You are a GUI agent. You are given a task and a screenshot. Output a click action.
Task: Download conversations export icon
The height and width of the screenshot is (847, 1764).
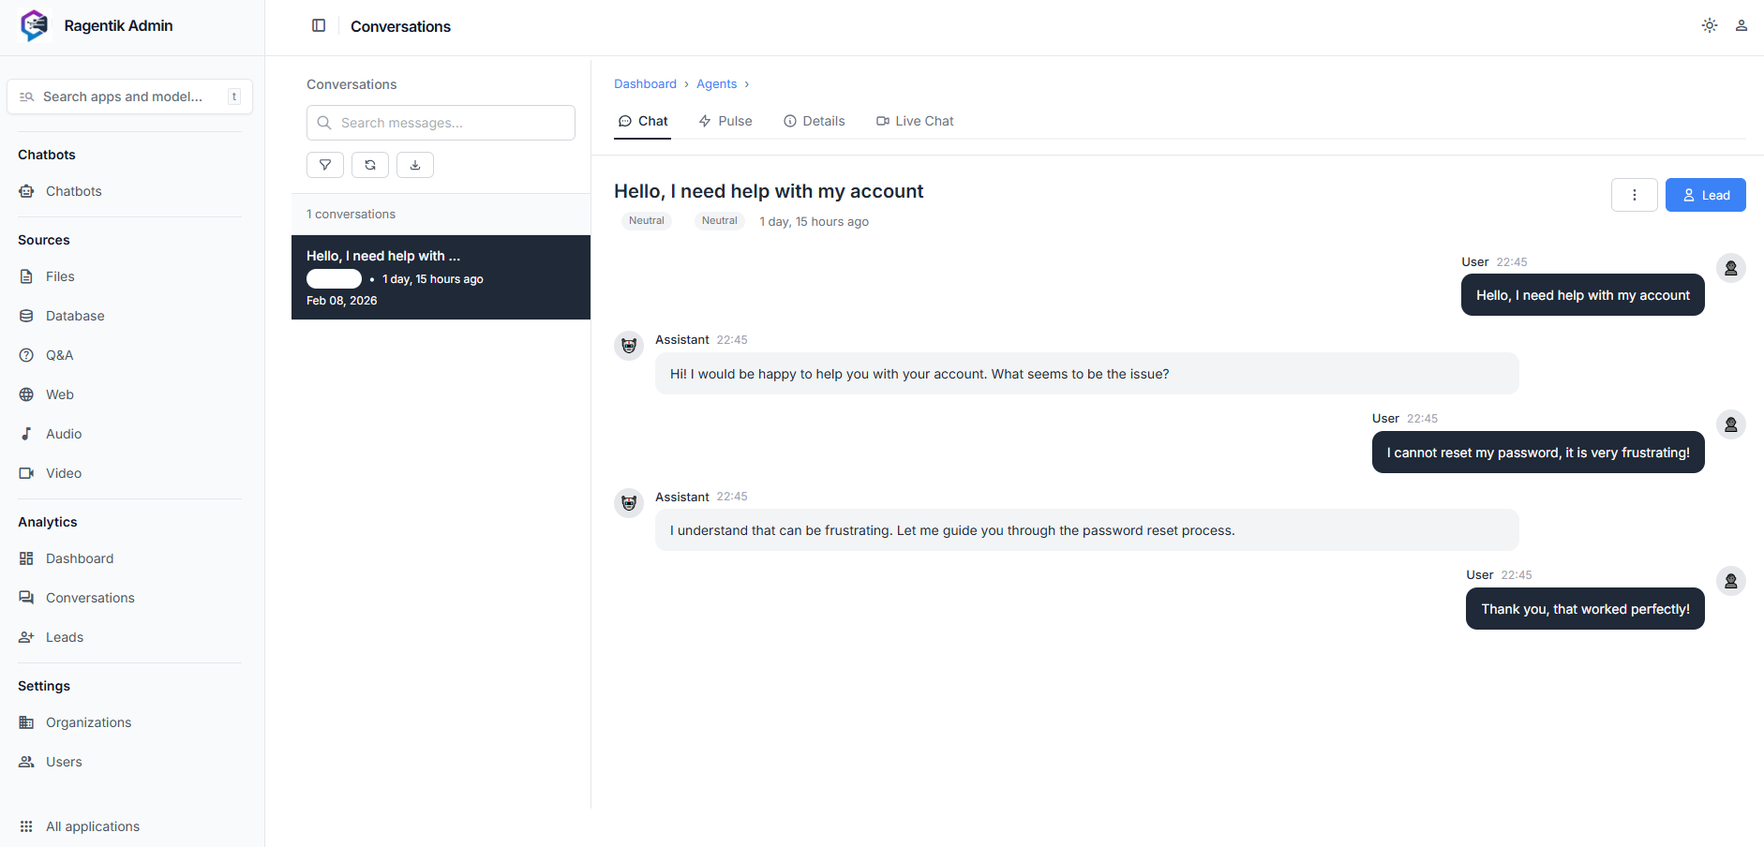(x=415, y=165)
